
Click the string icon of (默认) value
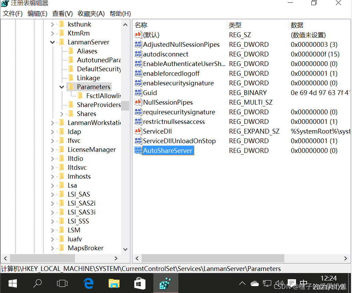click(x=138, y=35)
